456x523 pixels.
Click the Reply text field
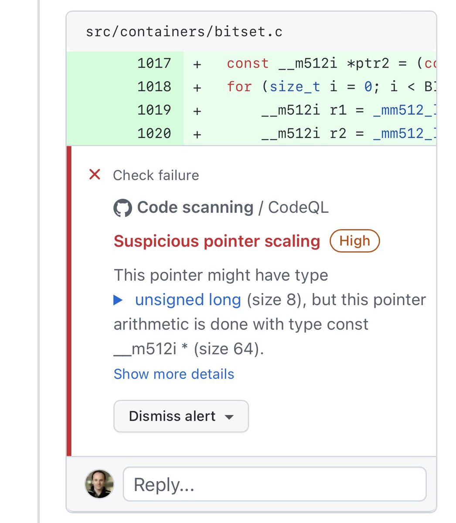click(275, 484)
